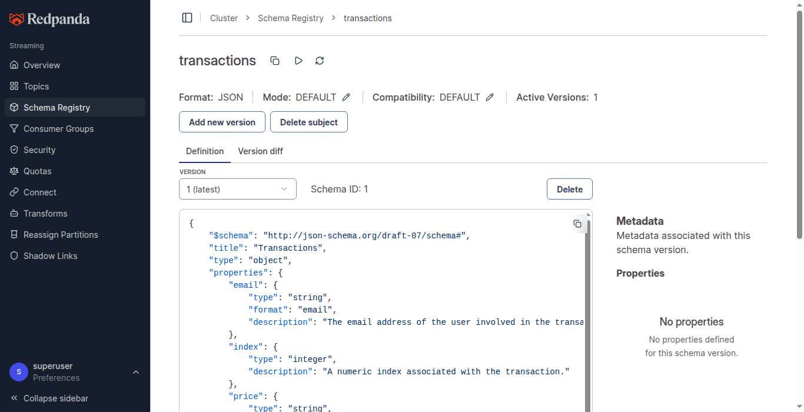Go to Cluster in breadcrumb
Image resolution: width=804 pixels, height=412 pixels.
[224, 18]
